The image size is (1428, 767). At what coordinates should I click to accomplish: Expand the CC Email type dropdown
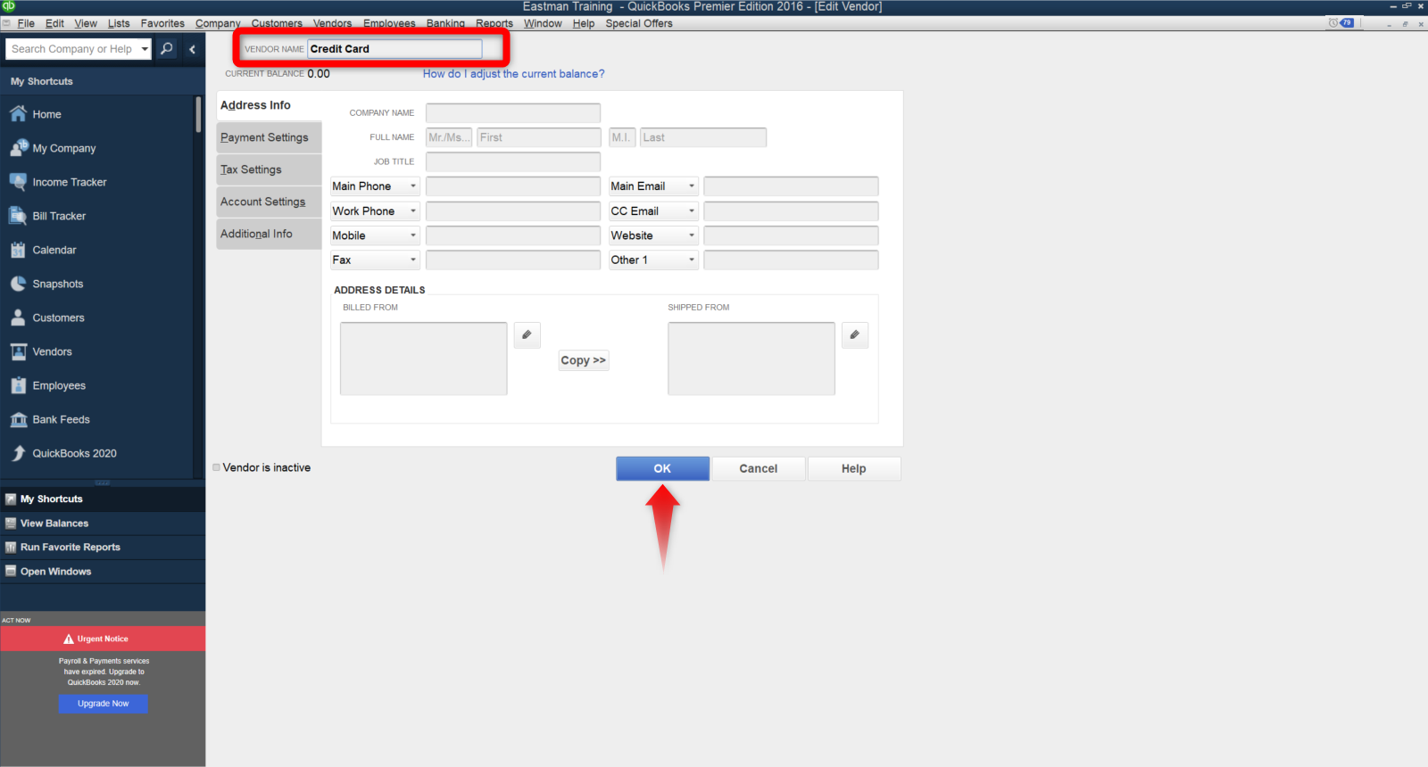pyautogui.click(x=692, y=211)
